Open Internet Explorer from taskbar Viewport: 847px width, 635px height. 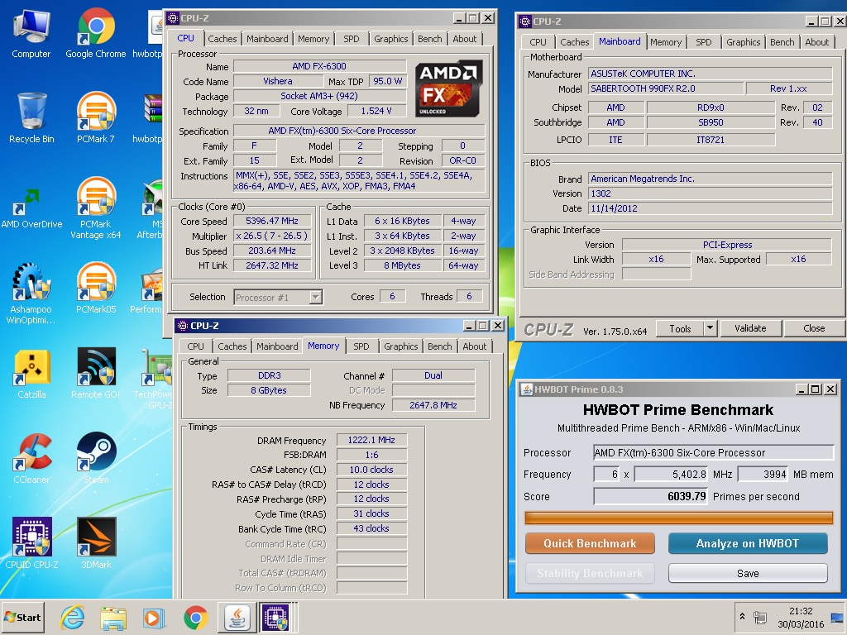pyautogui.click(x=73, y=618)
